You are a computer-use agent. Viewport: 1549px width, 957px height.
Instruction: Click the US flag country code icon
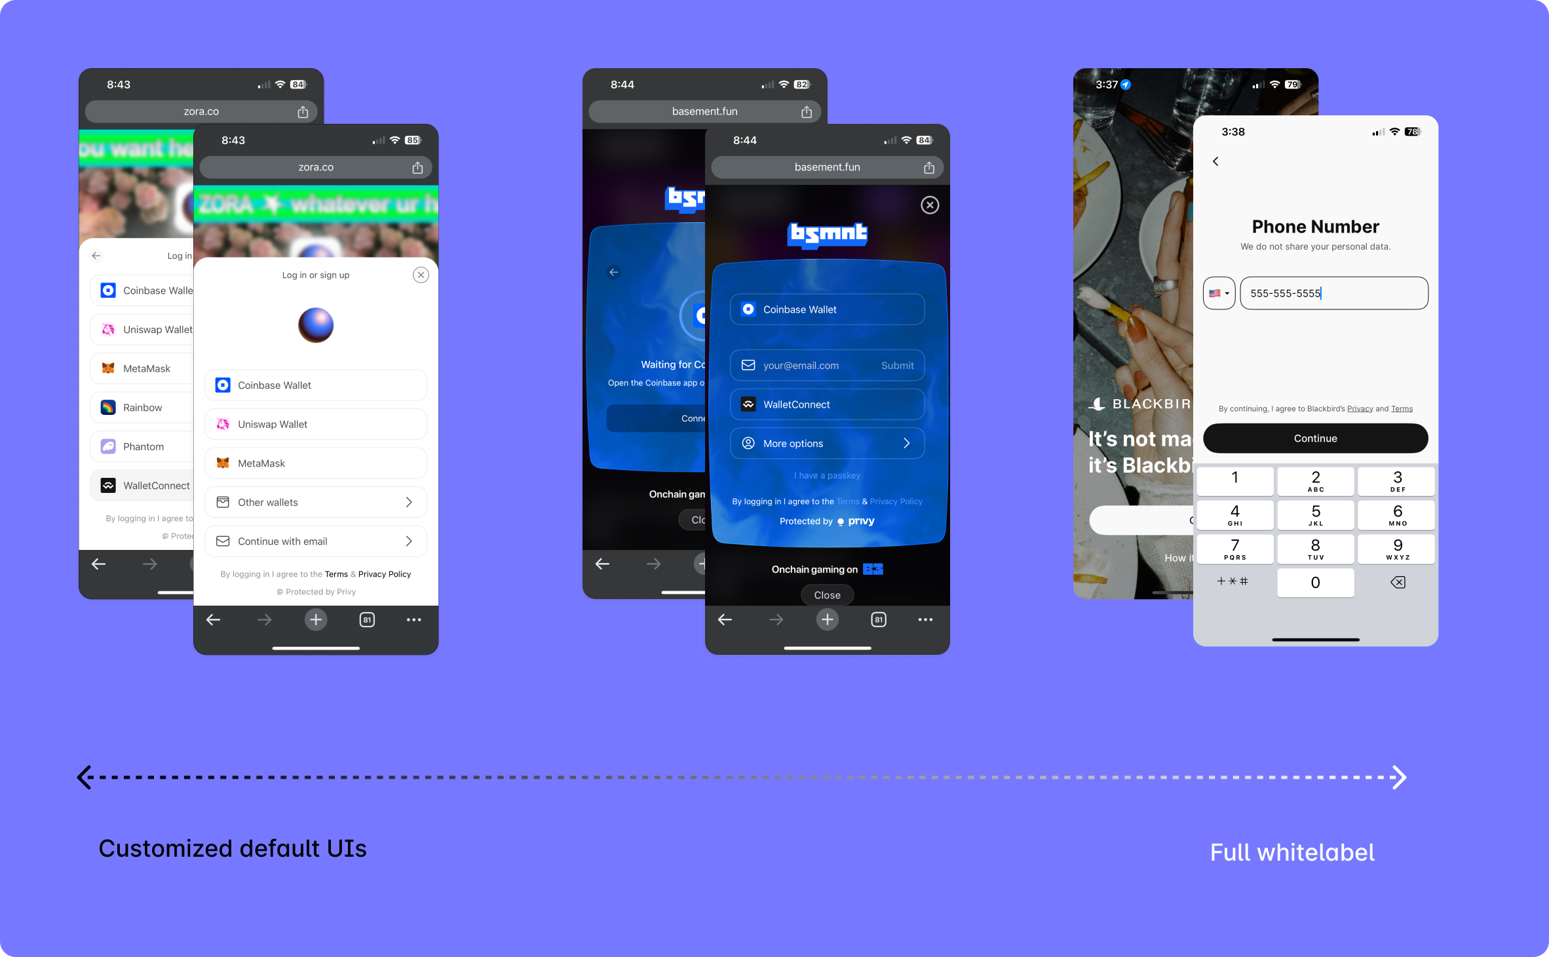[1219, 293]
